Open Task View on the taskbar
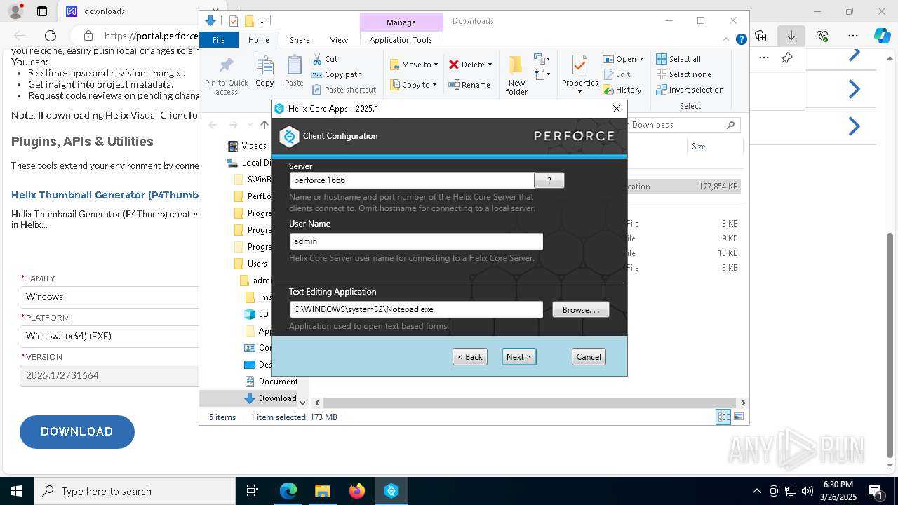The width and height of the screenshot is (898, 505). click(x=253, y=491)
